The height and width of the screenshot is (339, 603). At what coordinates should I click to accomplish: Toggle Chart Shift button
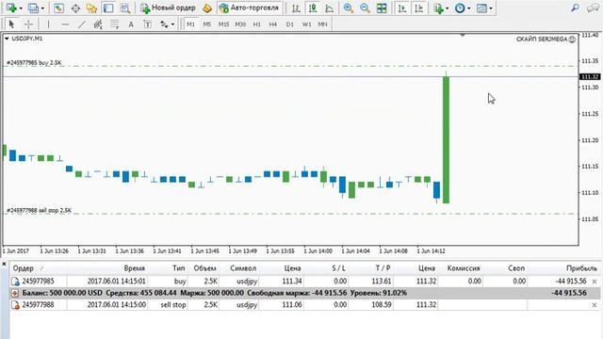[x=419, y=8]
